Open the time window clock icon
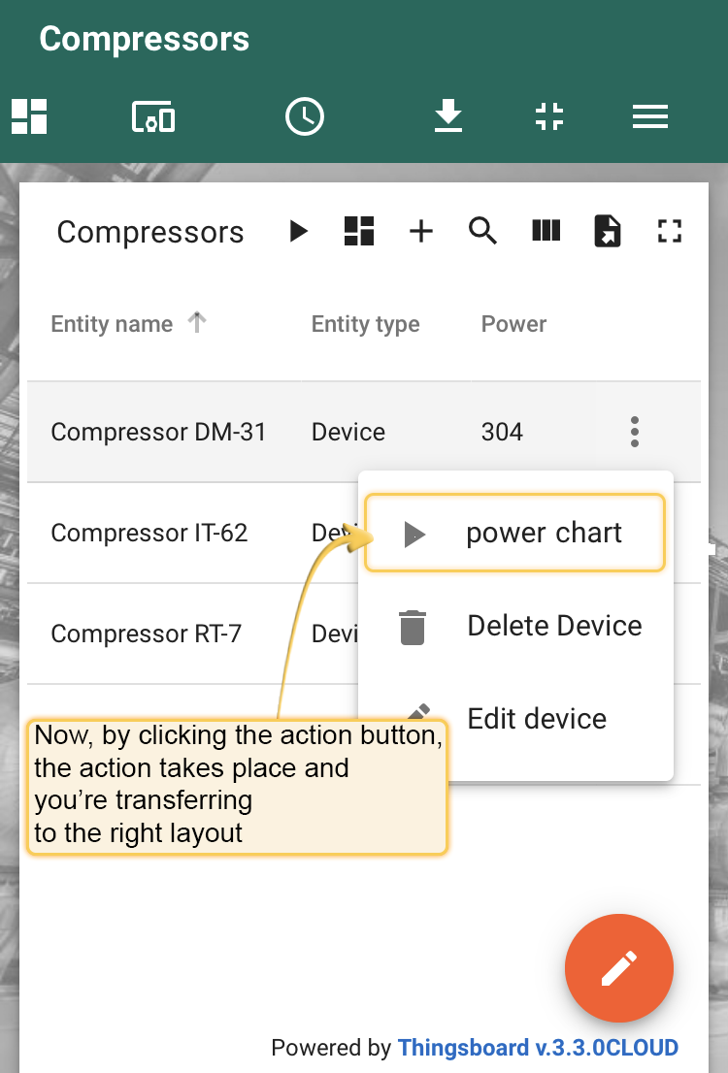The height and width of the screenshot is (1073, 728). click(305, 116)
